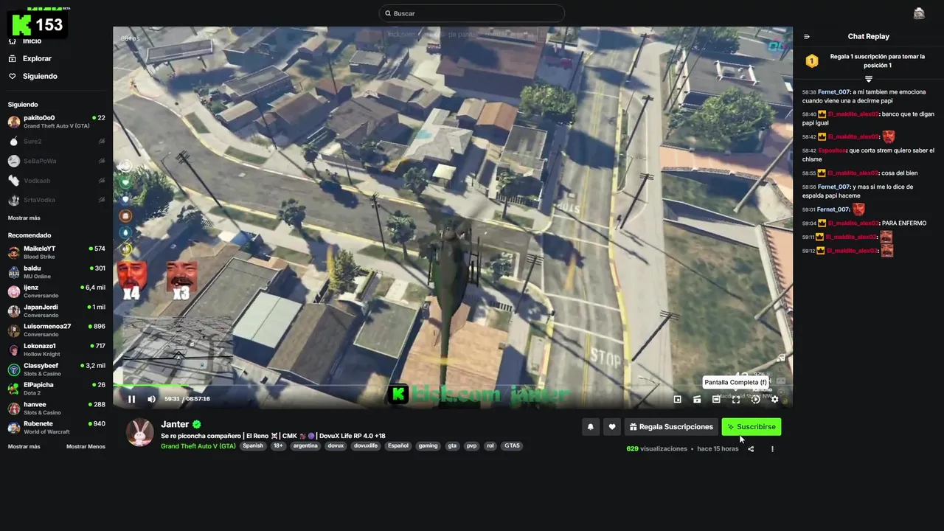The height and width of the screenshot is (531, 944).
Task: Open Lokonazo1 recommended channel
Action: (x=57, y=350)
